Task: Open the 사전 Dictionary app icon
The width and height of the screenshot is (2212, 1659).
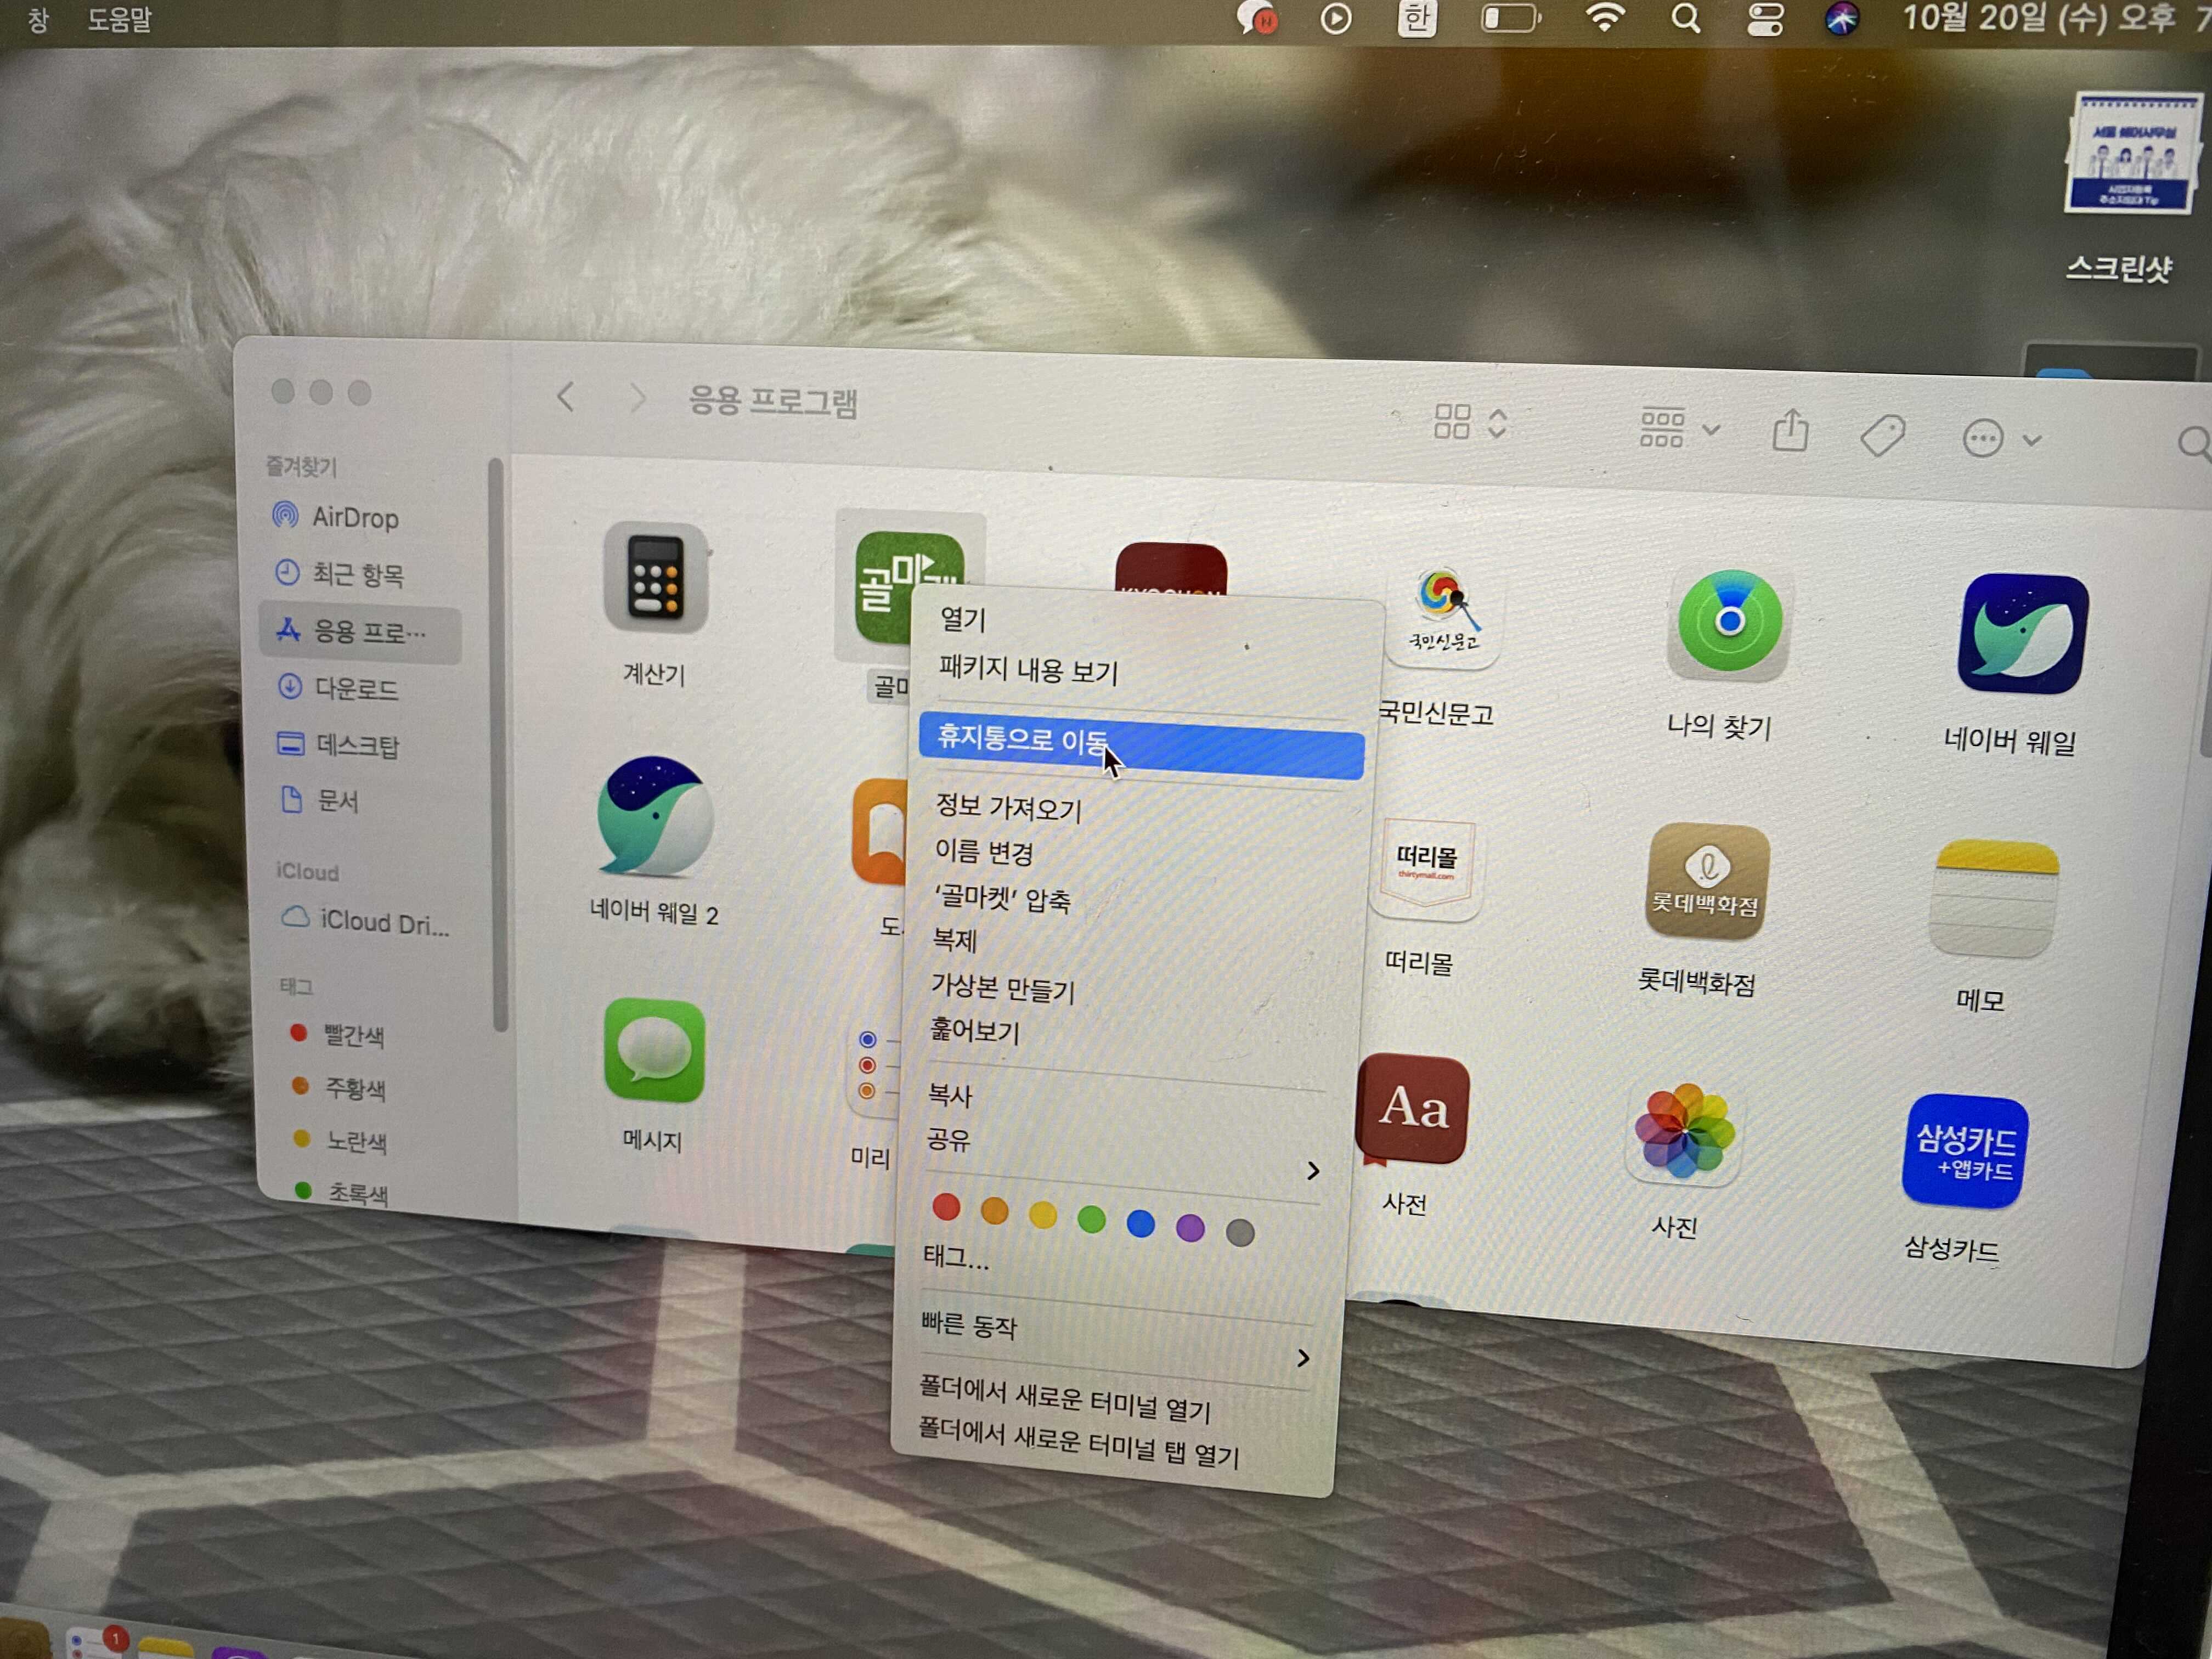Action: tap(1412, 1109)
